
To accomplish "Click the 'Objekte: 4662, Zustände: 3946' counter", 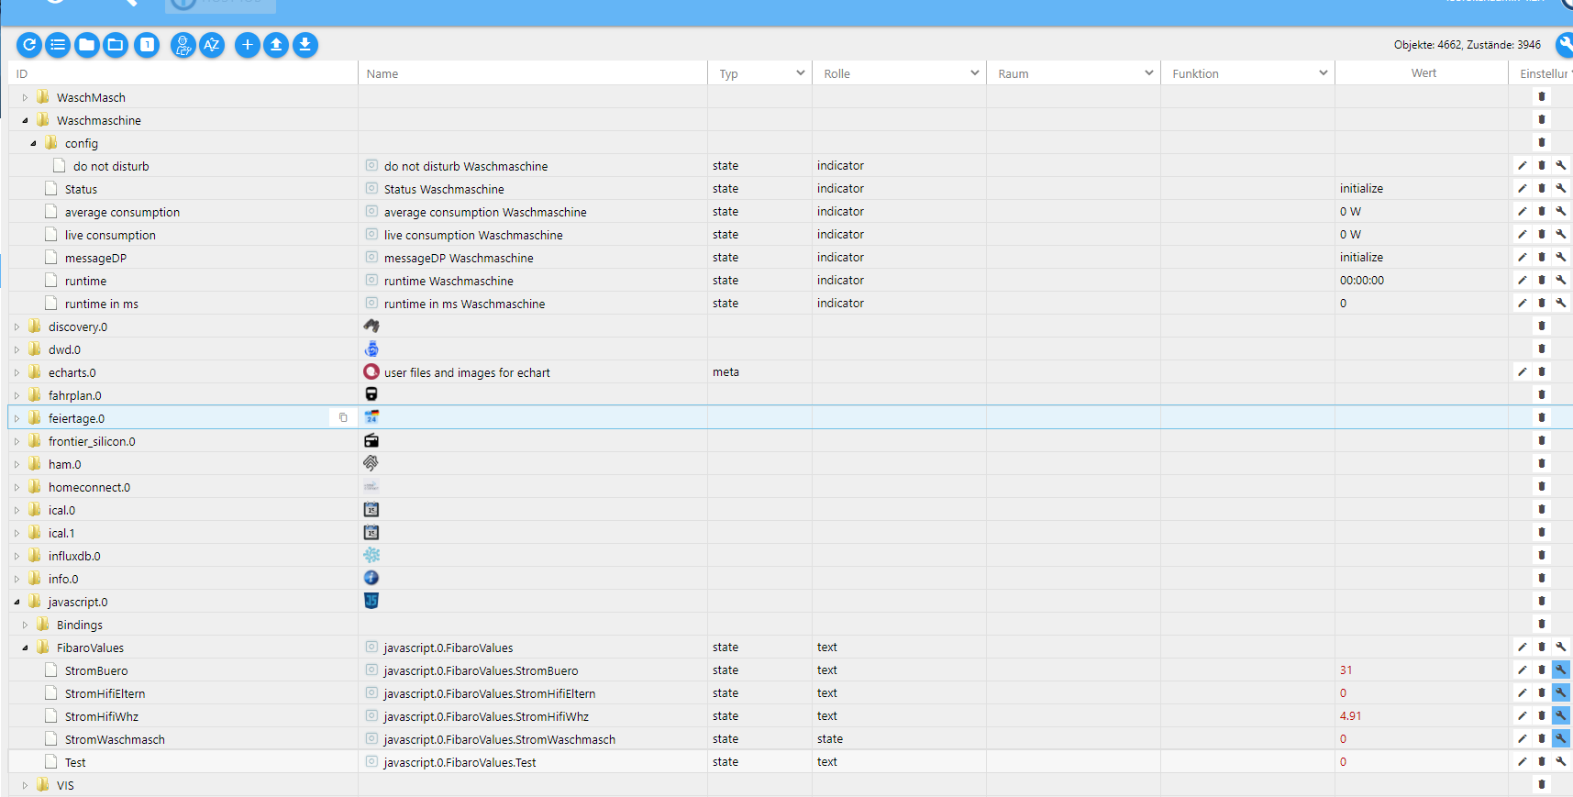I will tap(1468, 45).
